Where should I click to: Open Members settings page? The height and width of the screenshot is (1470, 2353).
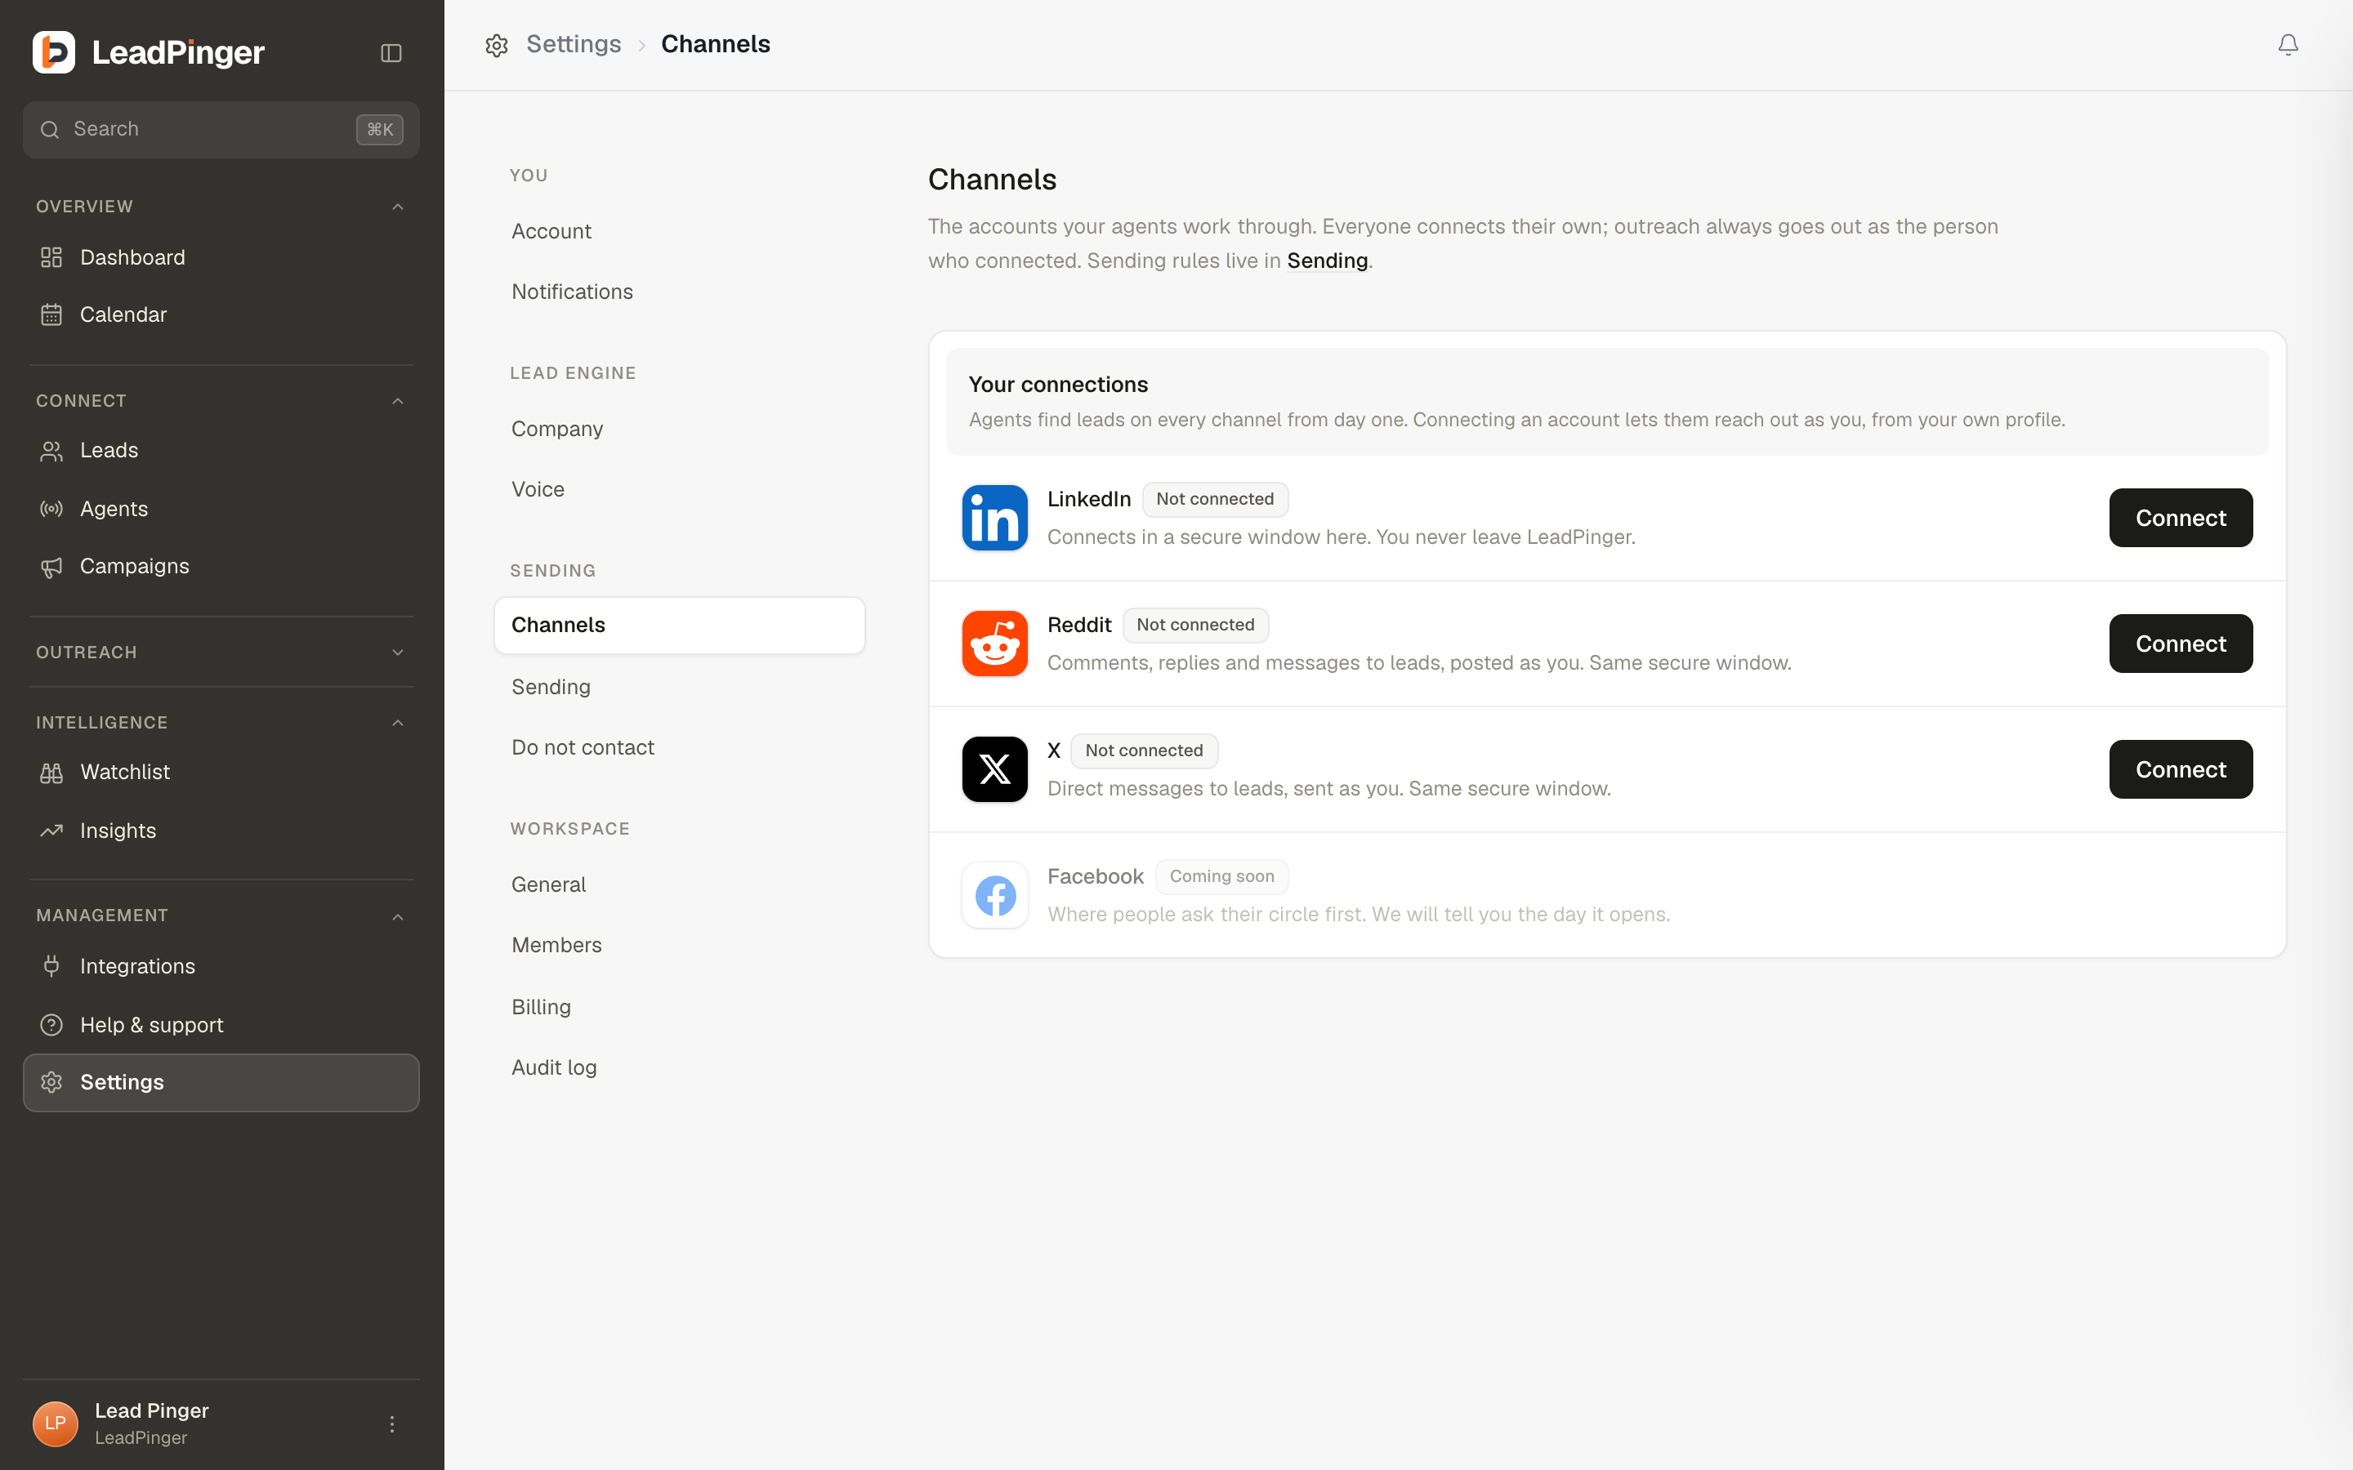pyautogui.click(x=679, y=945)
